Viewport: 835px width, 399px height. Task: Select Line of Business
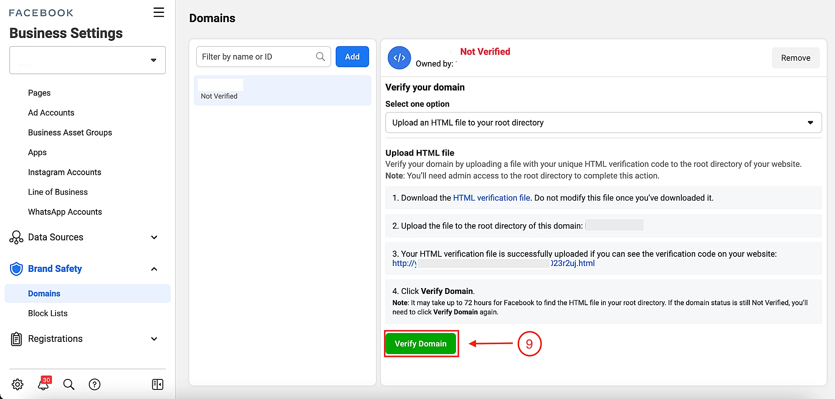pyautogui.click(x=58, y=192)
